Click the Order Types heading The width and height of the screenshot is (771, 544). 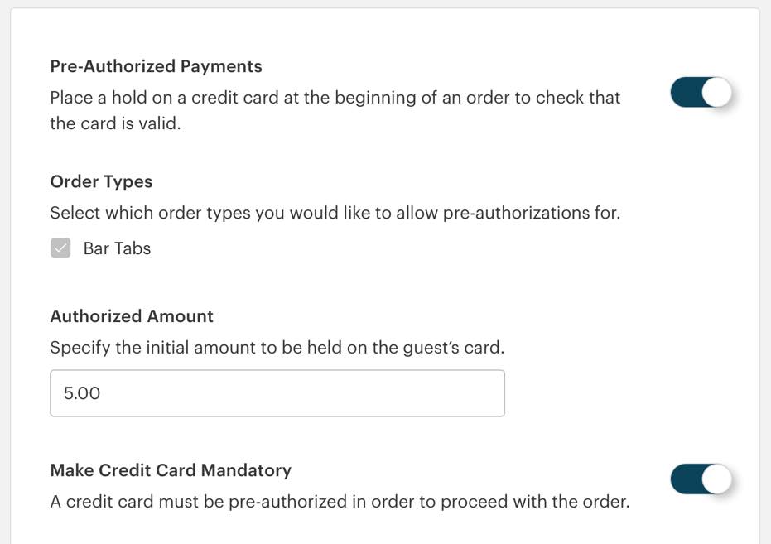click(x=101, y=181)
